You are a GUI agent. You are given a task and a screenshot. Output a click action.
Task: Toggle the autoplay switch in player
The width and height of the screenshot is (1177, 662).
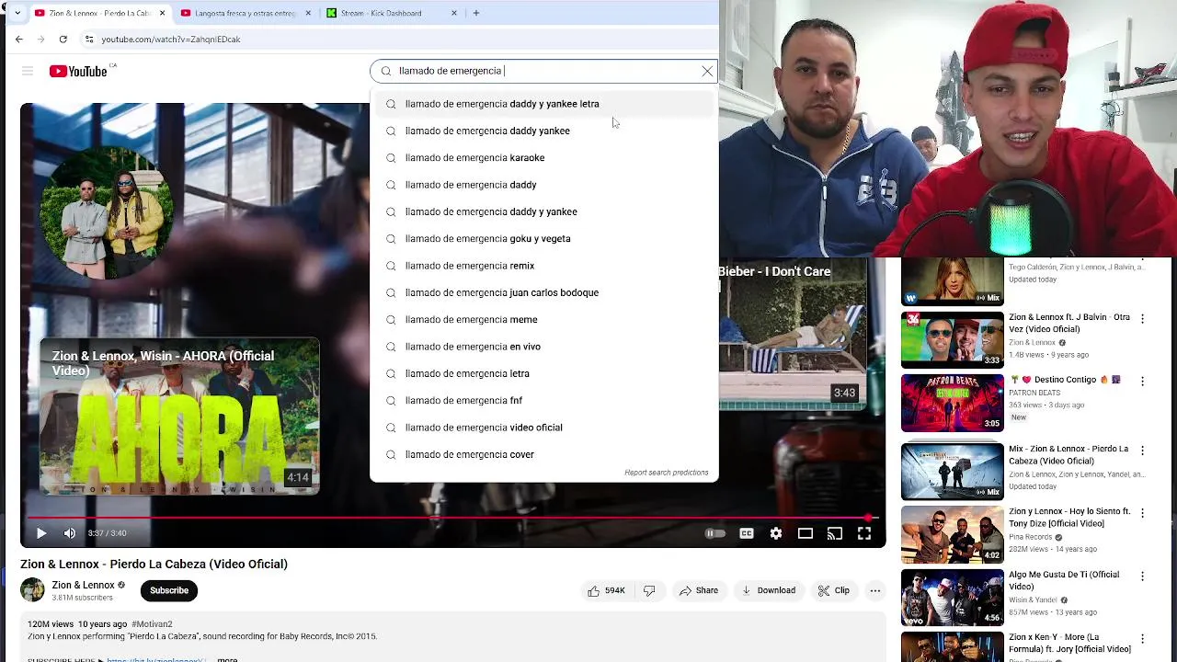click(714, 533)
